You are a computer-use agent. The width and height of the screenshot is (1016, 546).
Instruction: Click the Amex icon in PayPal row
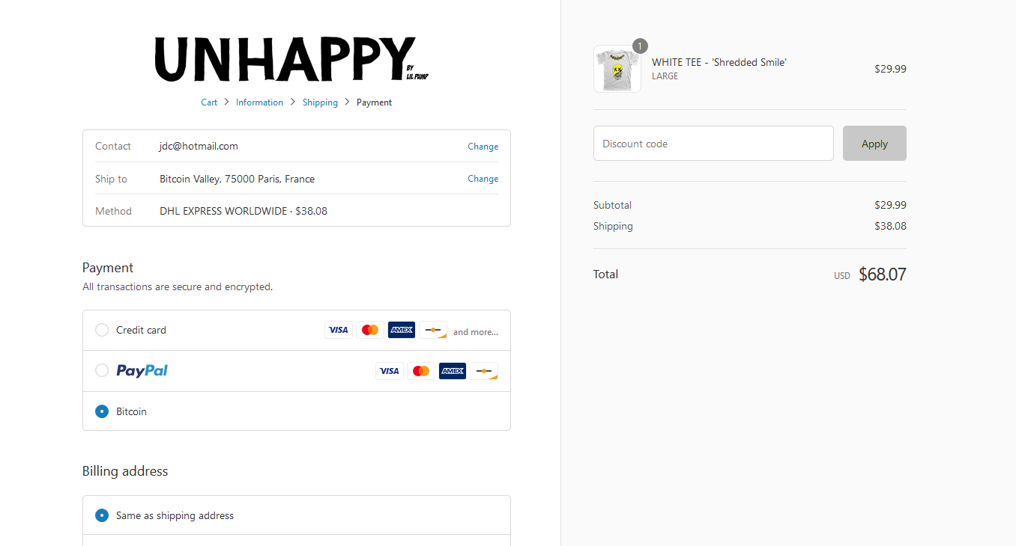(453, 371)
